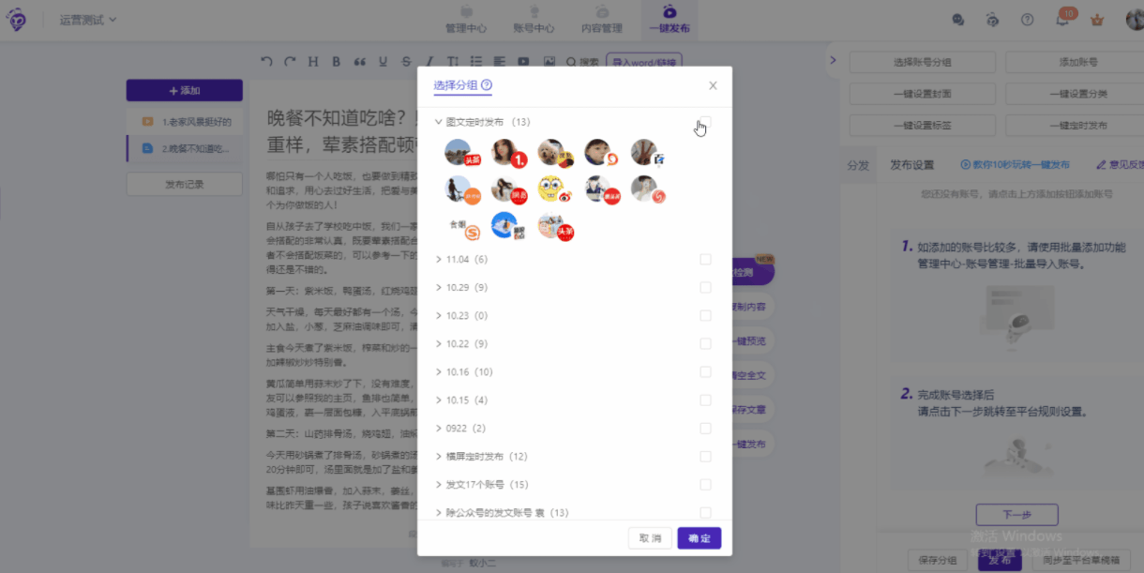Click 确定 to confirm group selection
Screen dimensions: 1144x573
point(700,538)
